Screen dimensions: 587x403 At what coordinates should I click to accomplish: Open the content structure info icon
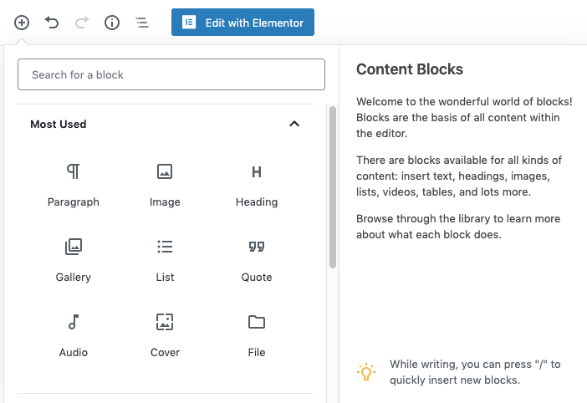tap(112, 23)
